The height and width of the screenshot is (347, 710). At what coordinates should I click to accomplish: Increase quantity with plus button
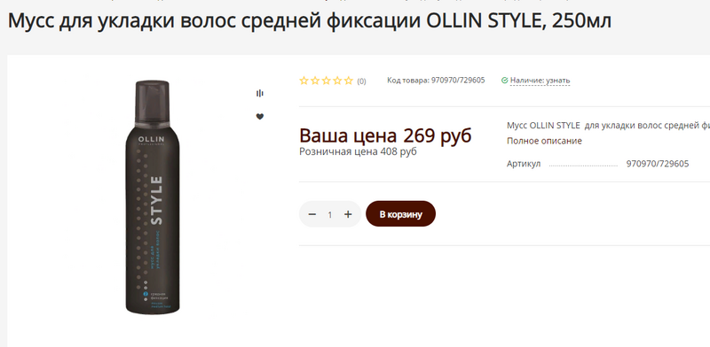click(x=348, y=214)
